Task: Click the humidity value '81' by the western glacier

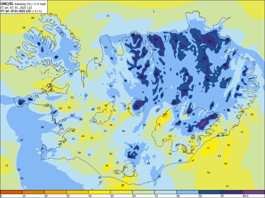Action: click(x=95, y=122)
